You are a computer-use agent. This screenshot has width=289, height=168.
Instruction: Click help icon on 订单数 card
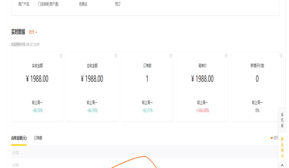(x=171, y=56)
